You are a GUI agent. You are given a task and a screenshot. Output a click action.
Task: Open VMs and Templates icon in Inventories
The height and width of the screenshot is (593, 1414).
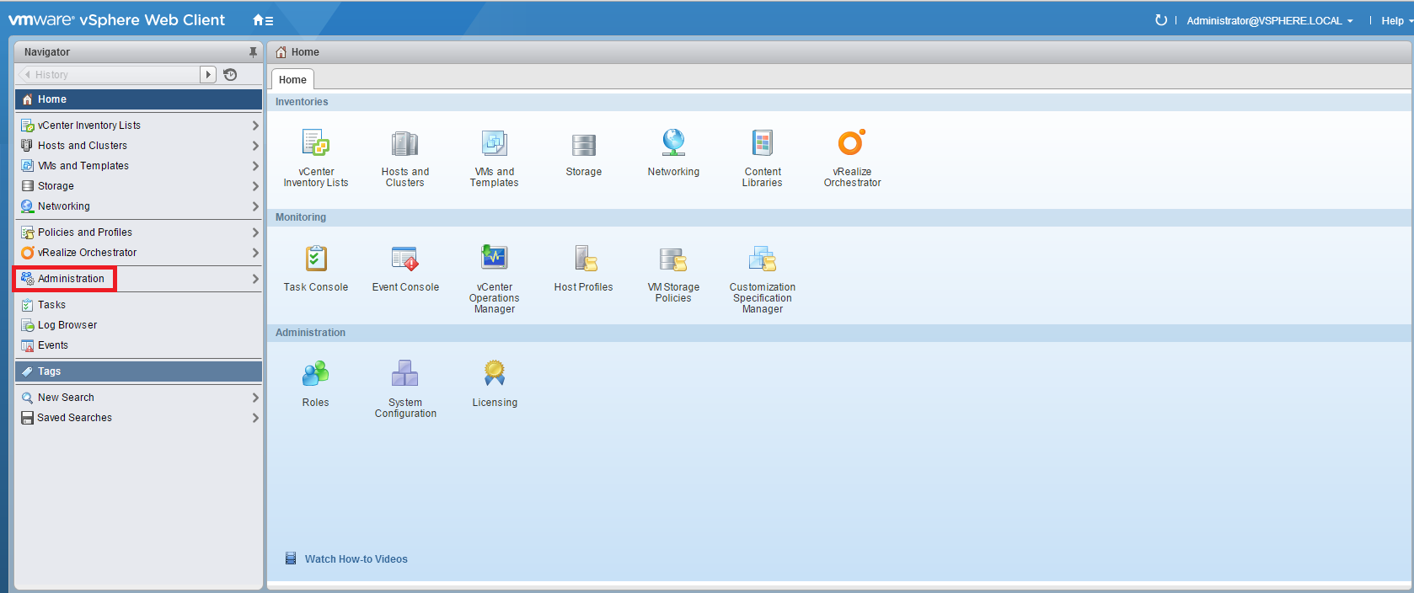(495, 143)
